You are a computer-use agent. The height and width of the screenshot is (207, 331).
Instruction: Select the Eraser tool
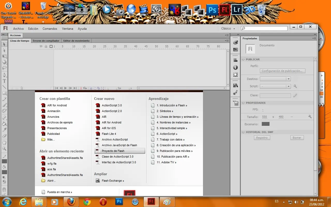4,136
